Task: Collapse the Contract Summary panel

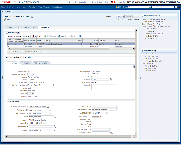Action: coord(143,16)
